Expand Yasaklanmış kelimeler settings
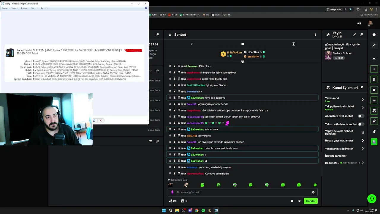The width and height of the screenshot is (380, 214). click(362, 149)
